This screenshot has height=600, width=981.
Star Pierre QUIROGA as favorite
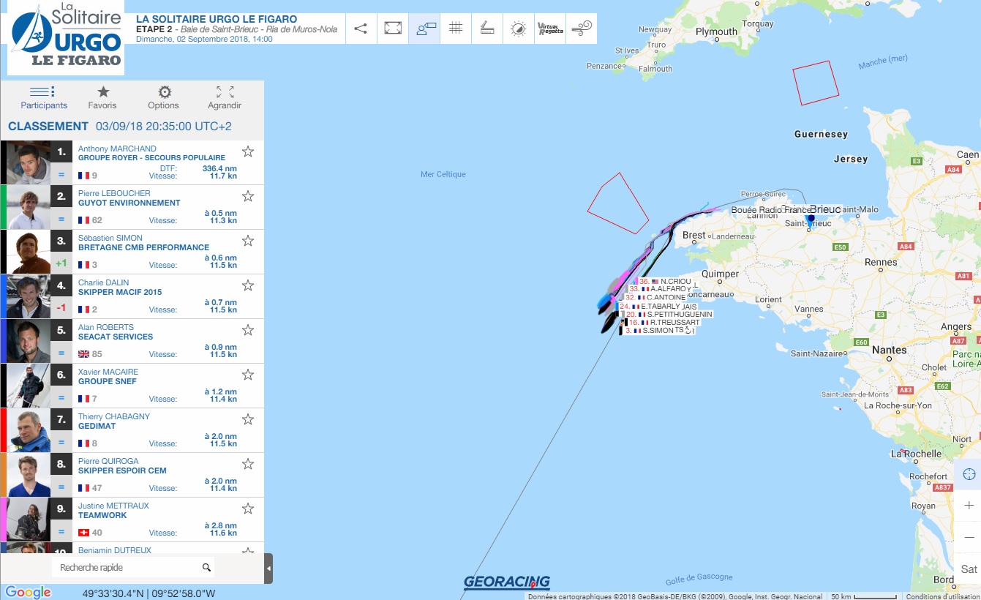[x=248, y=464]
